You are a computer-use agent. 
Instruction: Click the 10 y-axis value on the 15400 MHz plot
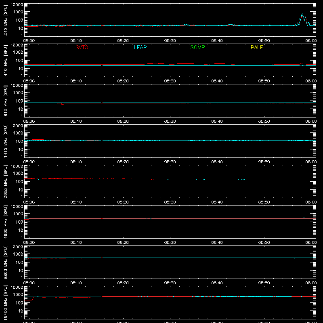click(x=21, y=311)
